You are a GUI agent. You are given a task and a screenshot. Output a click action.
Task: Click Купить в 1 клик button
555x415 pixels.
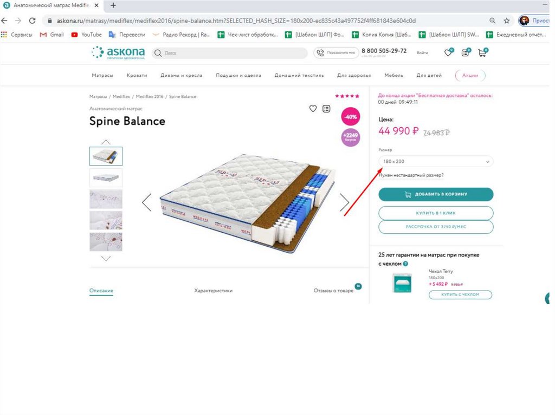tap(436, 213)
